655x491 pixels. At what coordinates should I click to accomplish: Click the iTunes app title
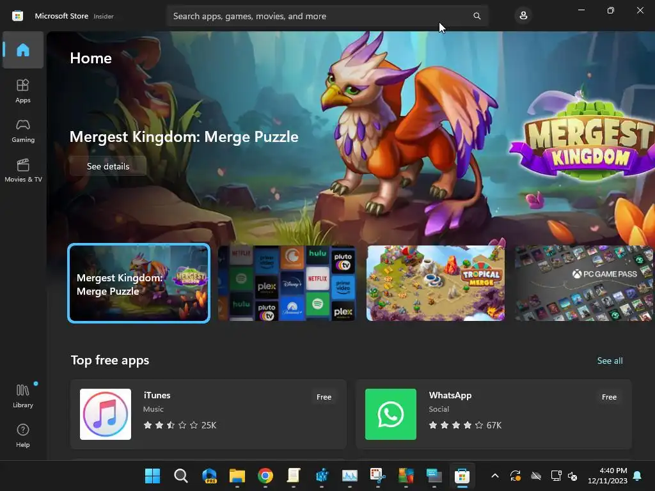157,395
